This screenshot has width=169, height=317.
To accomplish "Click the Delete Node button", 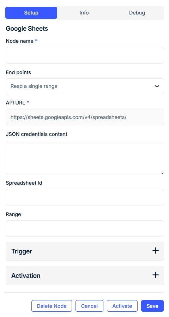I will coord(52,306).
